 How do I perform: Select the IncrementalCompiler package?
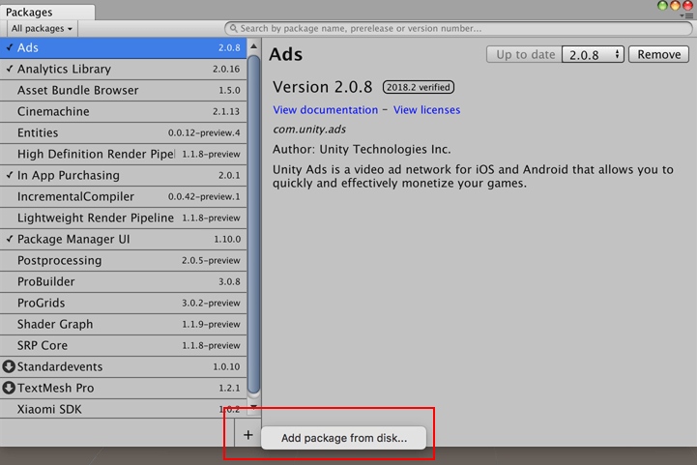click(x=123, y=196)
